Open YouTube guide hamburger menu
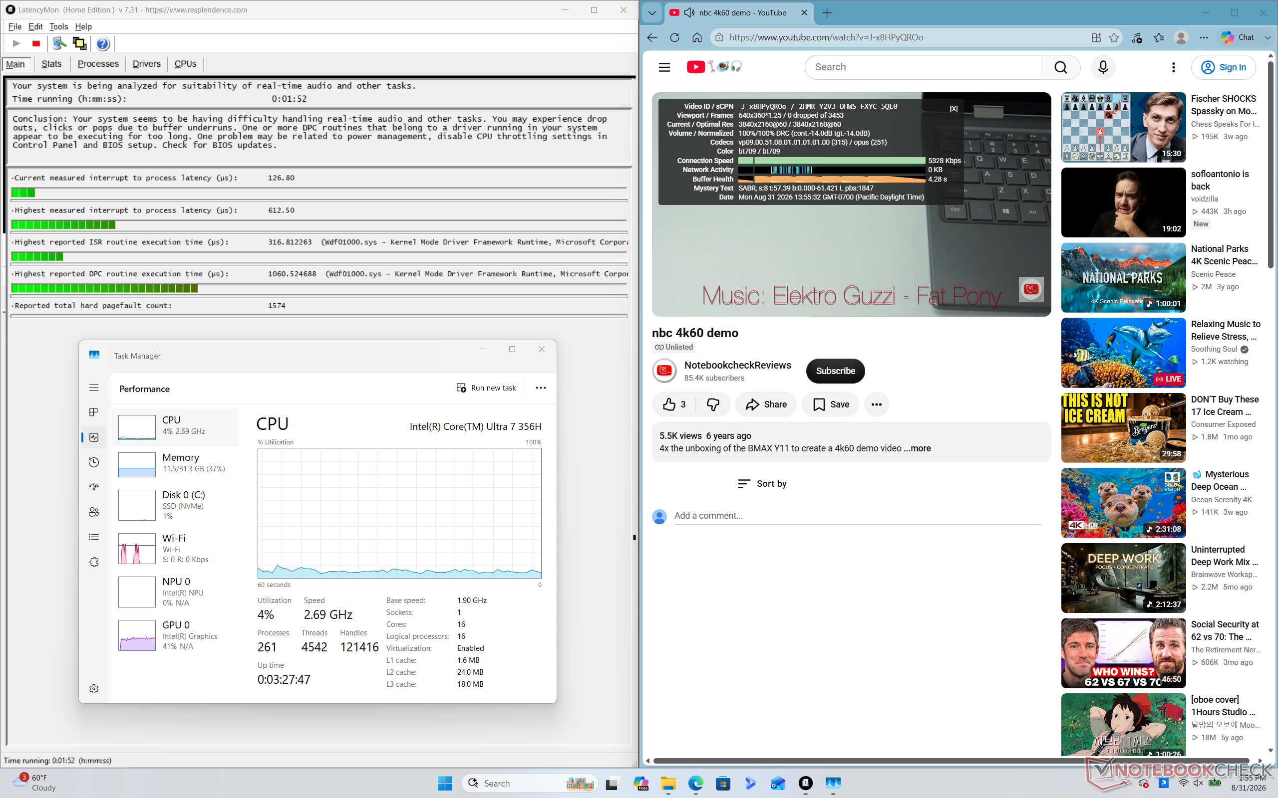The height and width of the screenshot is (798, 1278). click(664, 67)
